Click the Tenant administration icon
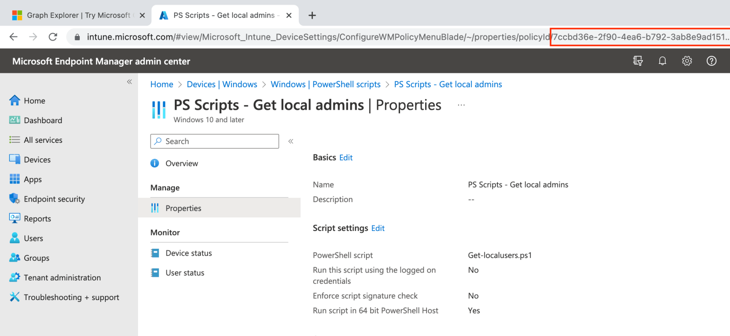730x336 pixels. coord(15,278)
